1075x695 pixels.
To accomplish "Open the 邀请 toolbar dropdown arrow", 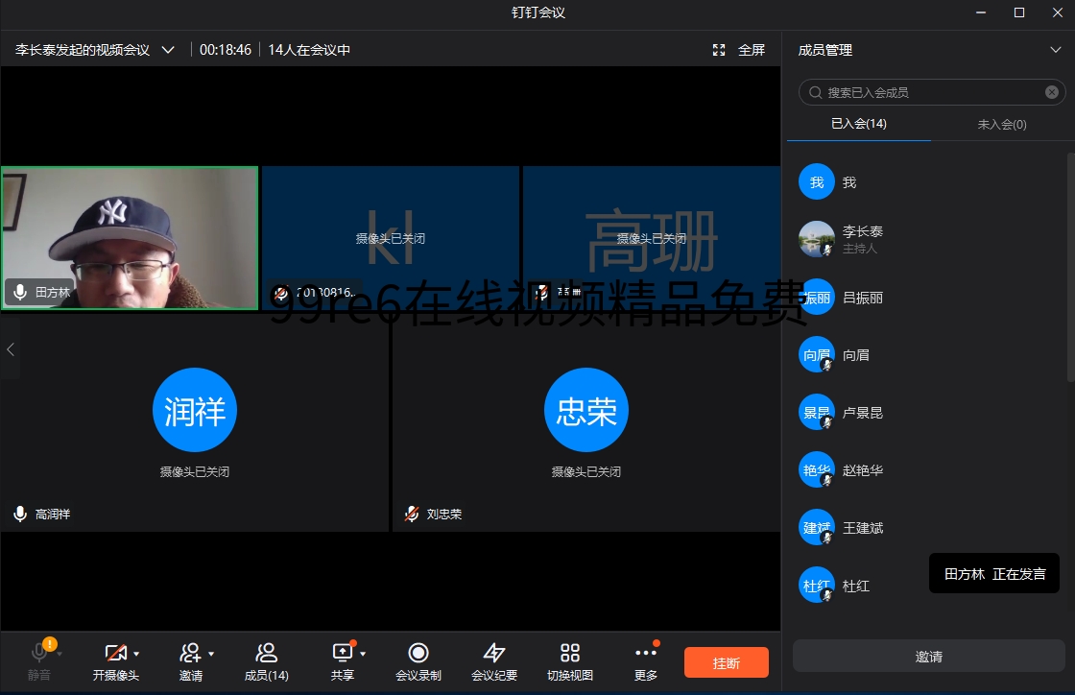I will coord(211,654).
